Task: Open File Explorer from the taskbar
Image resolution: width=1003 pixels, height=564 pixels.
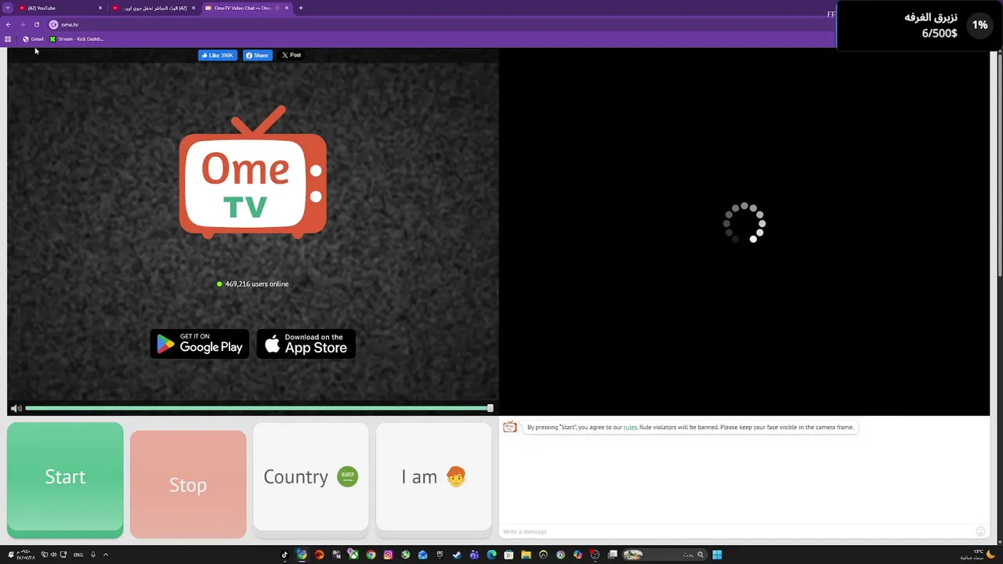Action: click(x=526, y=555)
